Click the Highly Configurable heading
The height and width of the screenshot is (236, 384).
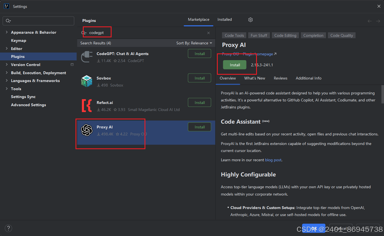pos(248,174)
